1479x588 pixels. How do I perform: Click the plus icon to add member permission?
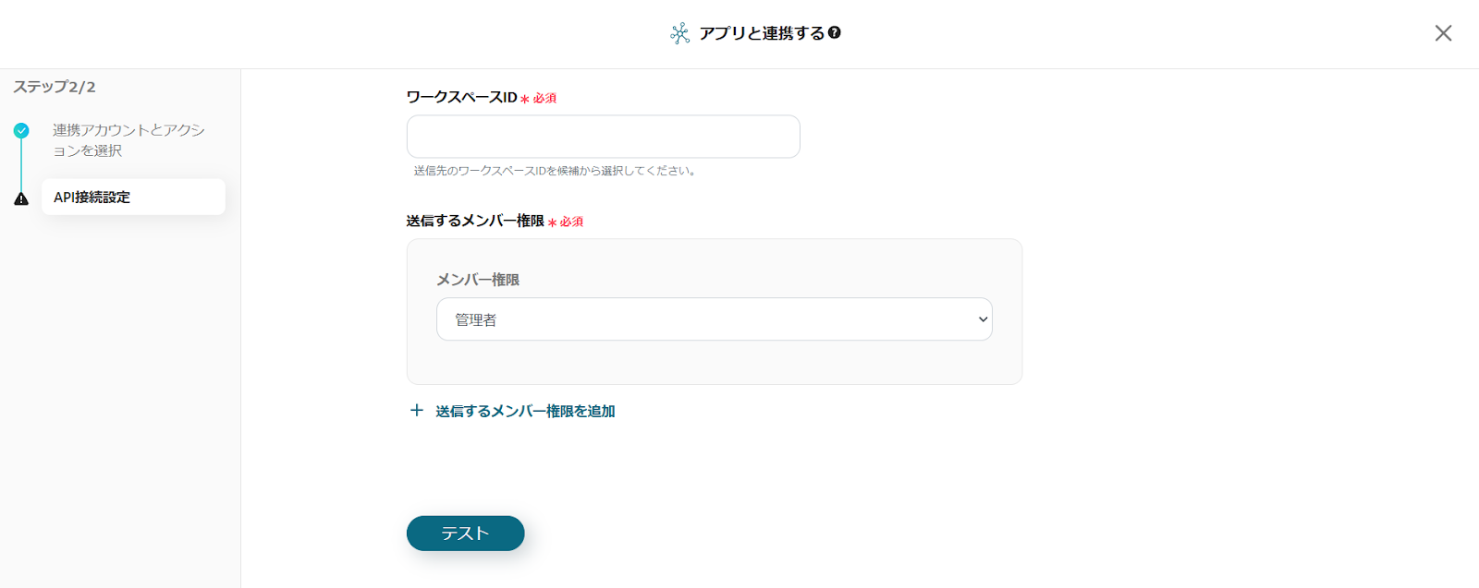point(417,411)
